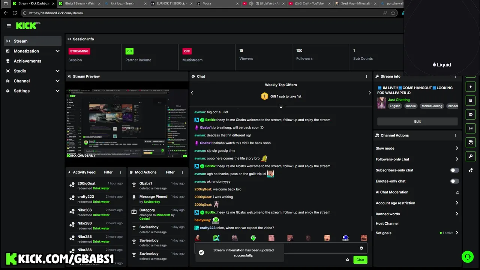480x270 pixels.
Task: Insert the green headphones emote
Action: point(253,238)
